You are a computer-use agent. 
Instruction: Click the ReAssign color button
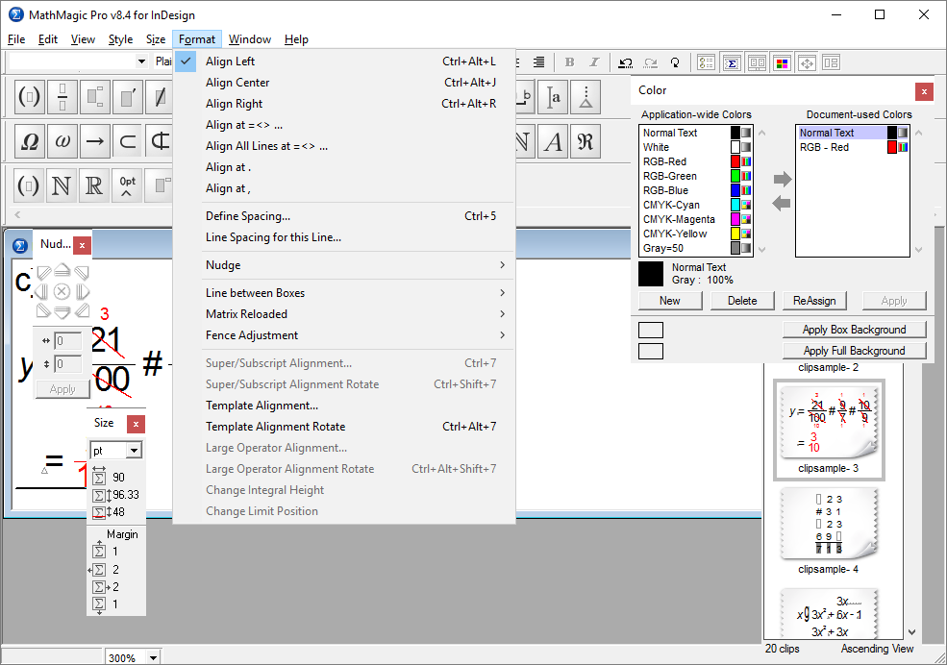point(814,301)
